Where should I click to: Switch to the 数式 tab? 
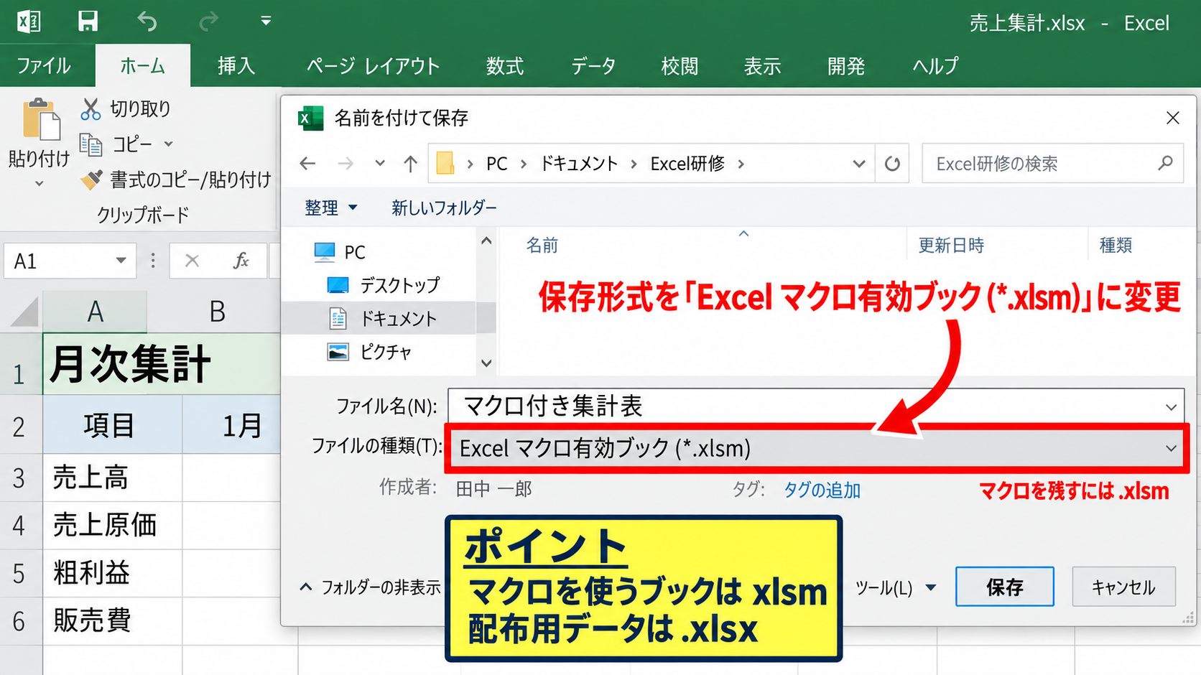[505, 66]
